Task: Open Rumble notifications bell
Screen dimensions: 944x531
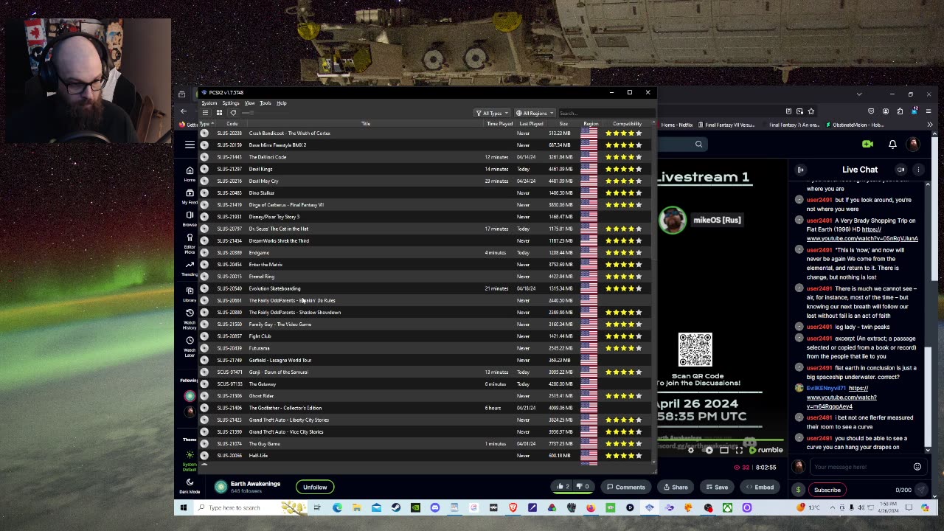Action: [x=892, y=145]
